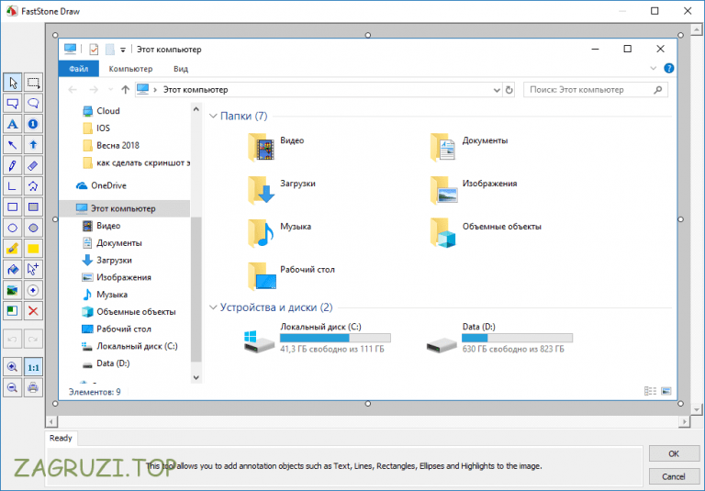
Task: Select the block up-arrow tool
Action: (33, 145)
